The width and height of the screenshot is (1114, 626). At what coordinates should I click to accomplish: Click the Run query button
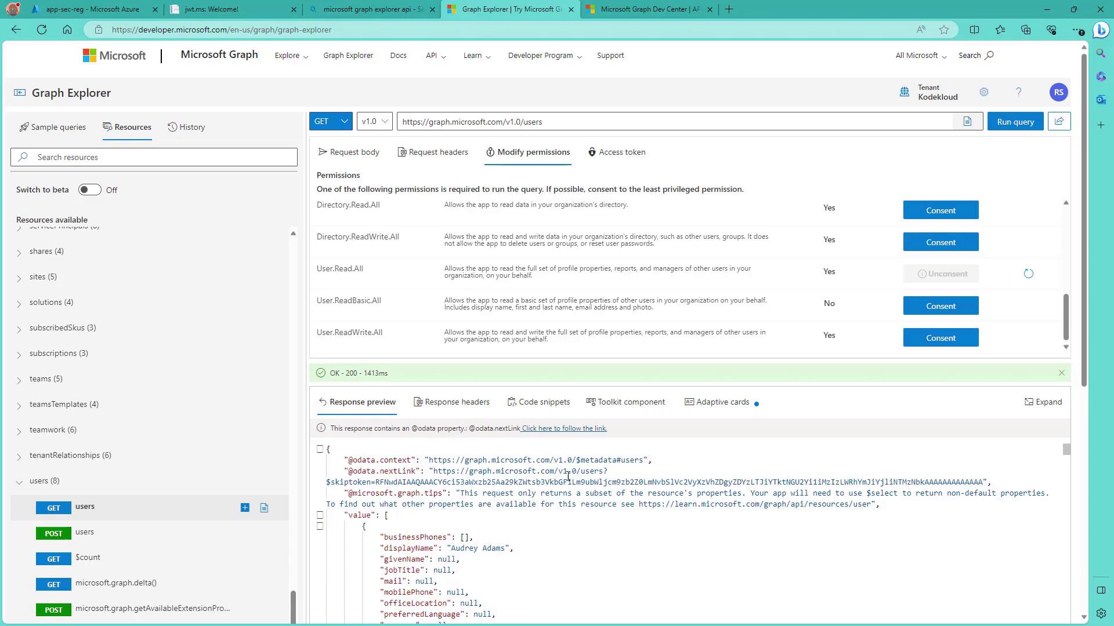point(1015,121)
